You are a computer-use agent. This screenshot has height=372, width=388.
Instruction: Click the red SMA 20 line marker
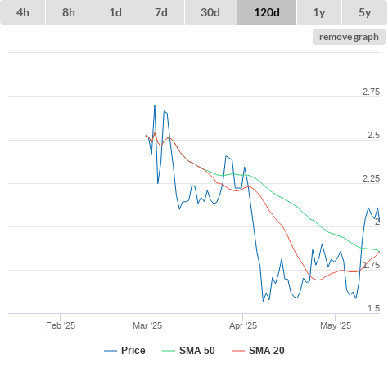click(238, 351)
